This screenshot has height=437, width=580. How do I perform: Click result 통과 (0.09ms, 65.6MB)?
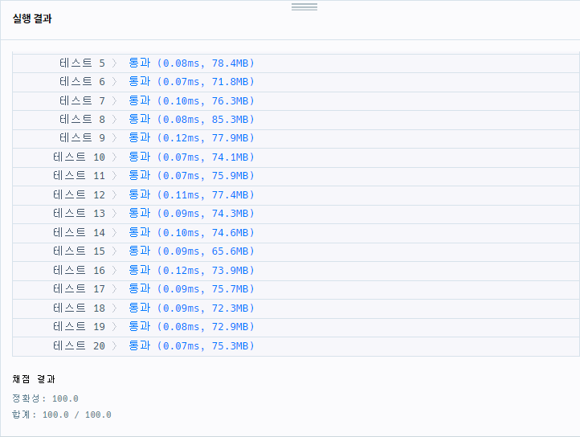tap(192, 251)
